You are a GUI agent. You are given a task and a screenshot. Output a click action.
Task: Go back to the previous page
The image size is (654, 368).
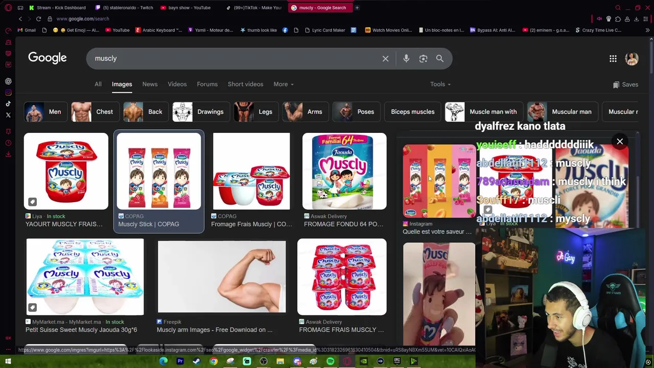tap(20, 18)
